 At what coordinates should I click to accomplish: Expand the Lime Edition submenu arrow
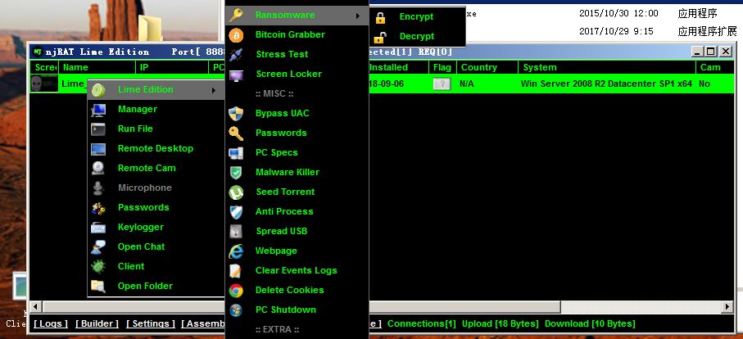coord(214,90)
